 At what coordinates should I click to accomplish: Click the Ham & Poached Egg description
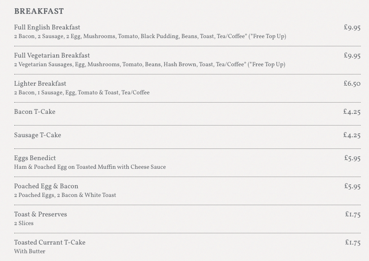[90, 167]
